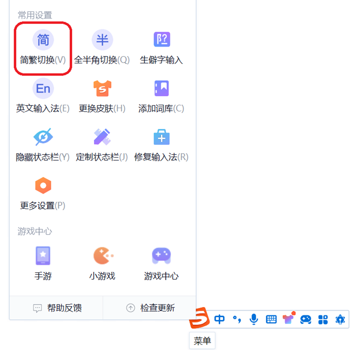Open voice input from the status bar
This screenshot has width=352, height=350.
pos(254,320)
